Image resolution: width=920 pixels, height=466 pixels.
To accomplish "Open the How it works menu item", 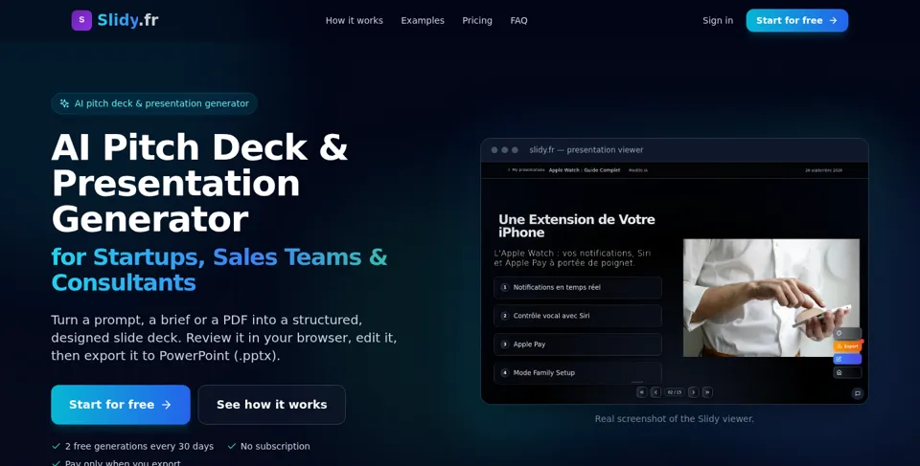I will (355, 20).
